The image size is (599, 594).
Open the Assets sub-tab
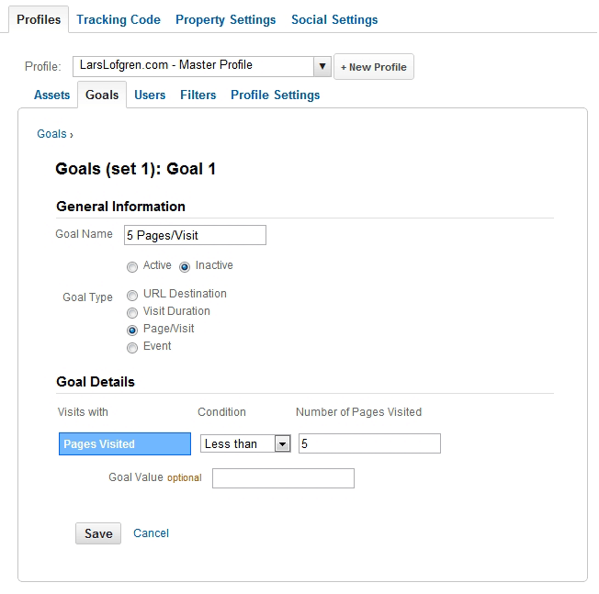coord(52,95)
